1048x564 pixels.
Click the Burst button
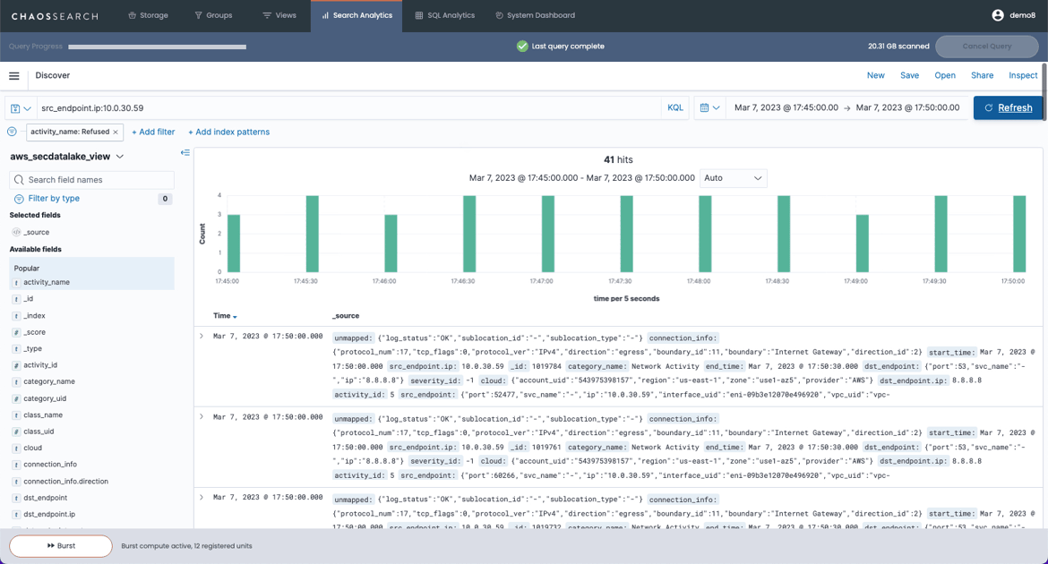coord(61,546)
